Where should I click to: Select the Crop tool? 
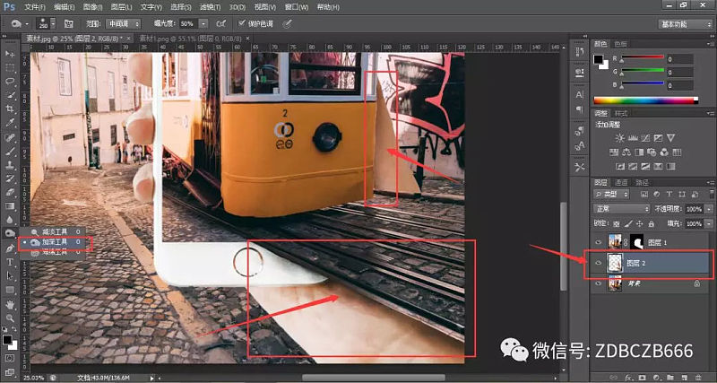point(9,109)
